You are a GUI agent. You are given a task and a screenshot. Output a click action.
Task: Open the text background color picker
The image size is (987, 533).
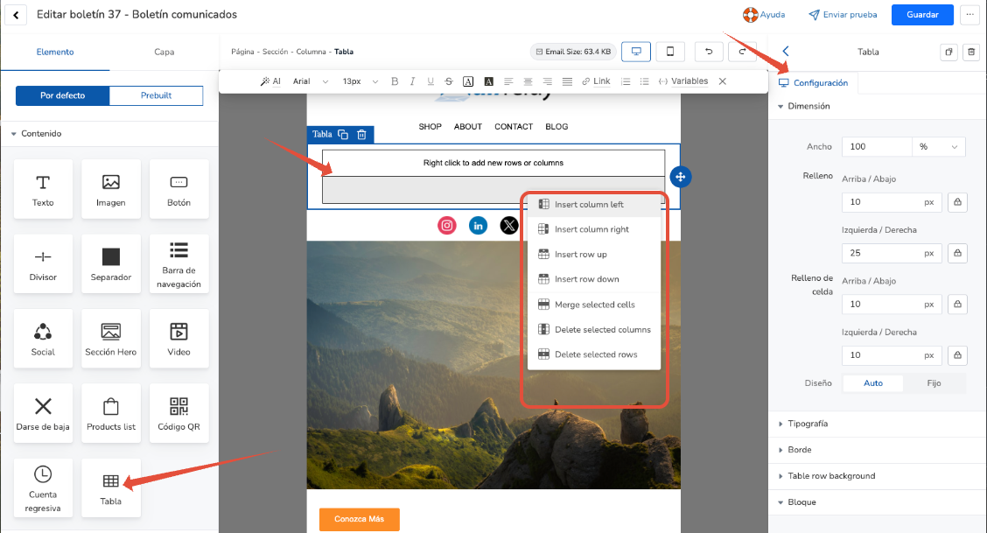[x=488, y=81]
